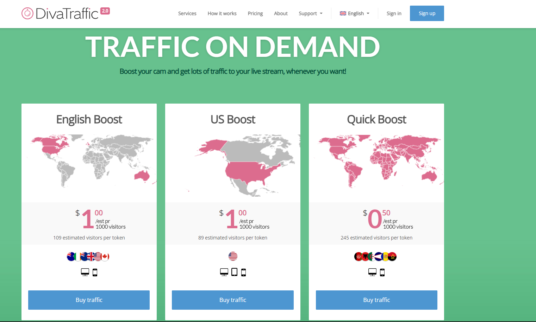The image size is (536, 322).
Task: Open the Pricing nav item
Action: click(x=255, y=13)
